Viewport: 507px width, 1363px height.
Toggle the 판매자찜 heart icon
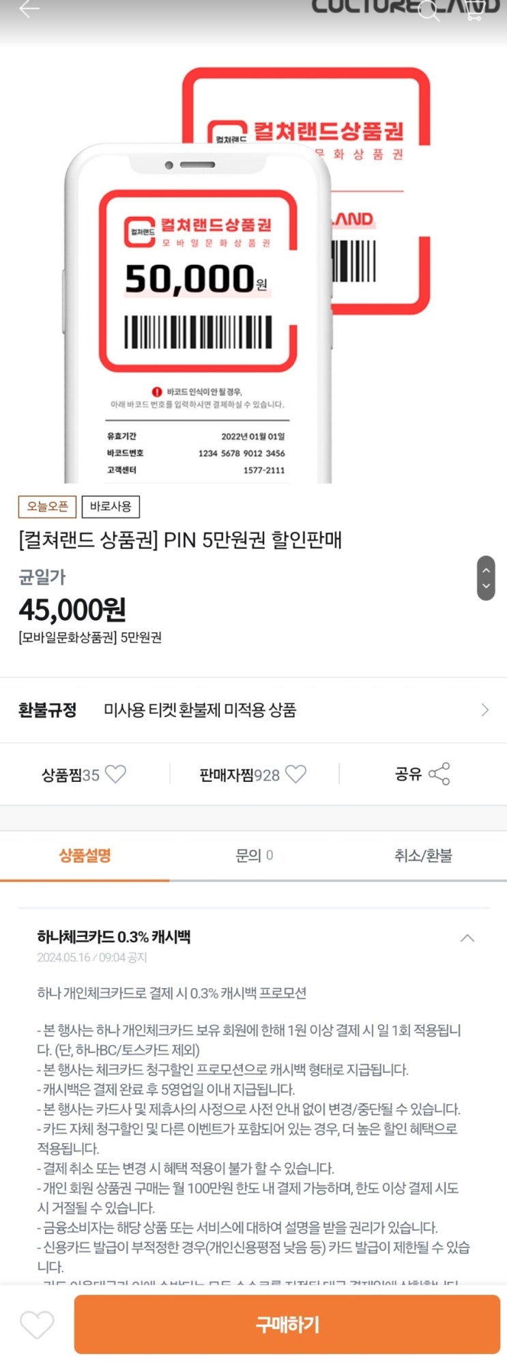(295, 774)
